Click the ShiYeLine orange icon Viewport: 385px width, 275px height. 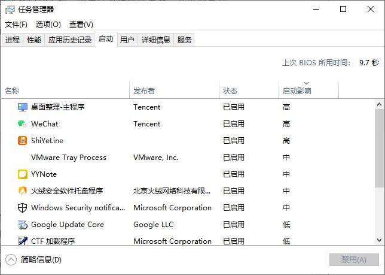point(23,141)
